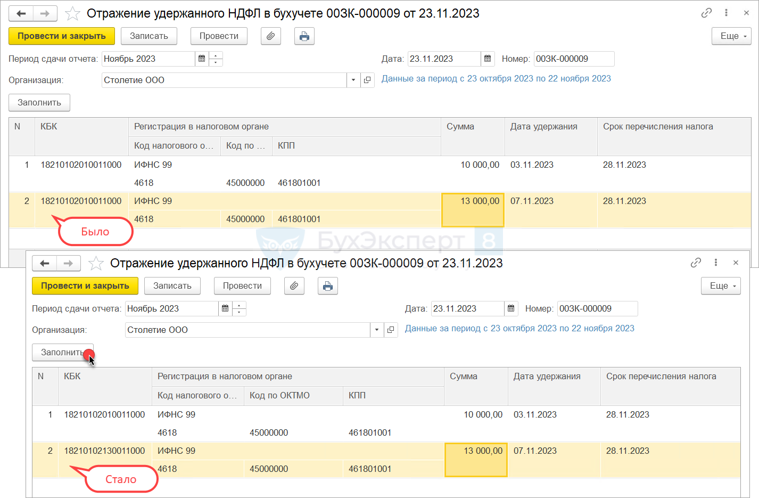This screenshot has width=759, height=498.
Task: Go forward using arrow in lower window
Action: click(x=69, y=263)
